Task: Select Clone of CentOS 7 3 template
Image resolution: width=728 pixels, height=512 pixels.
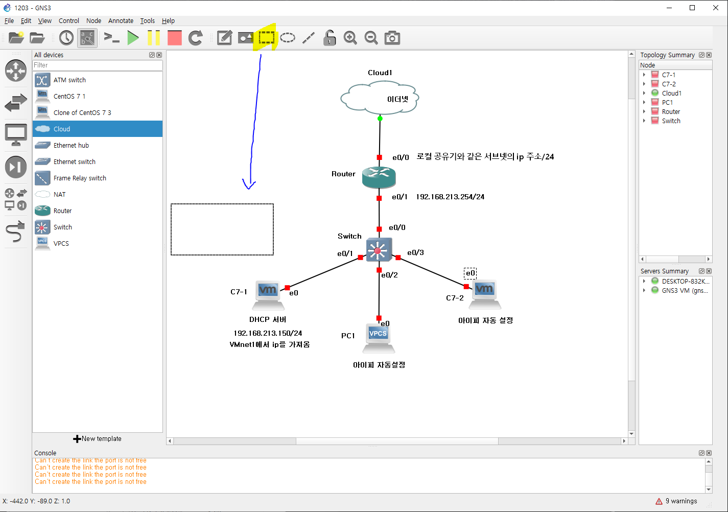Action: tap(98, 112)
